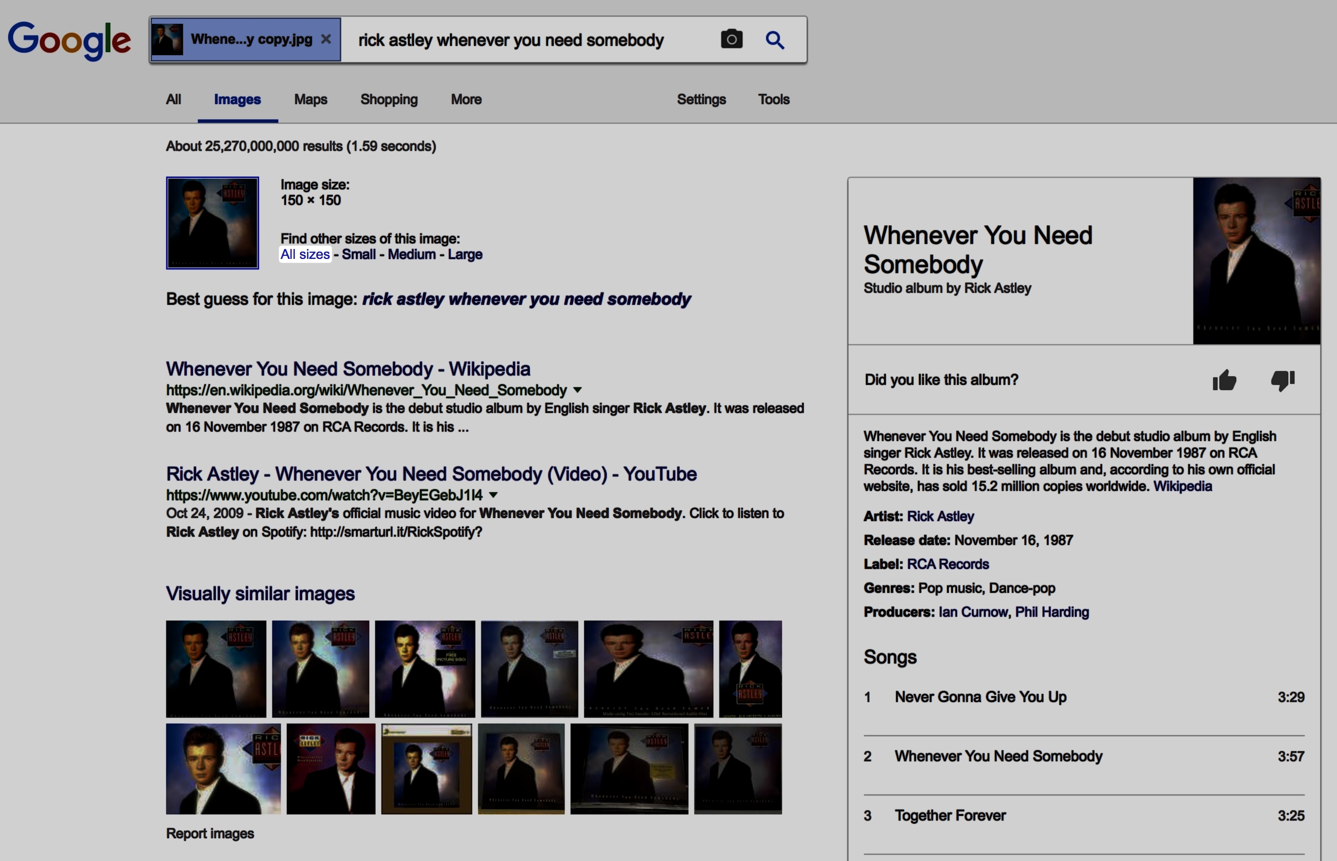Open fourth similar image in top row

(x=529, y=669)
